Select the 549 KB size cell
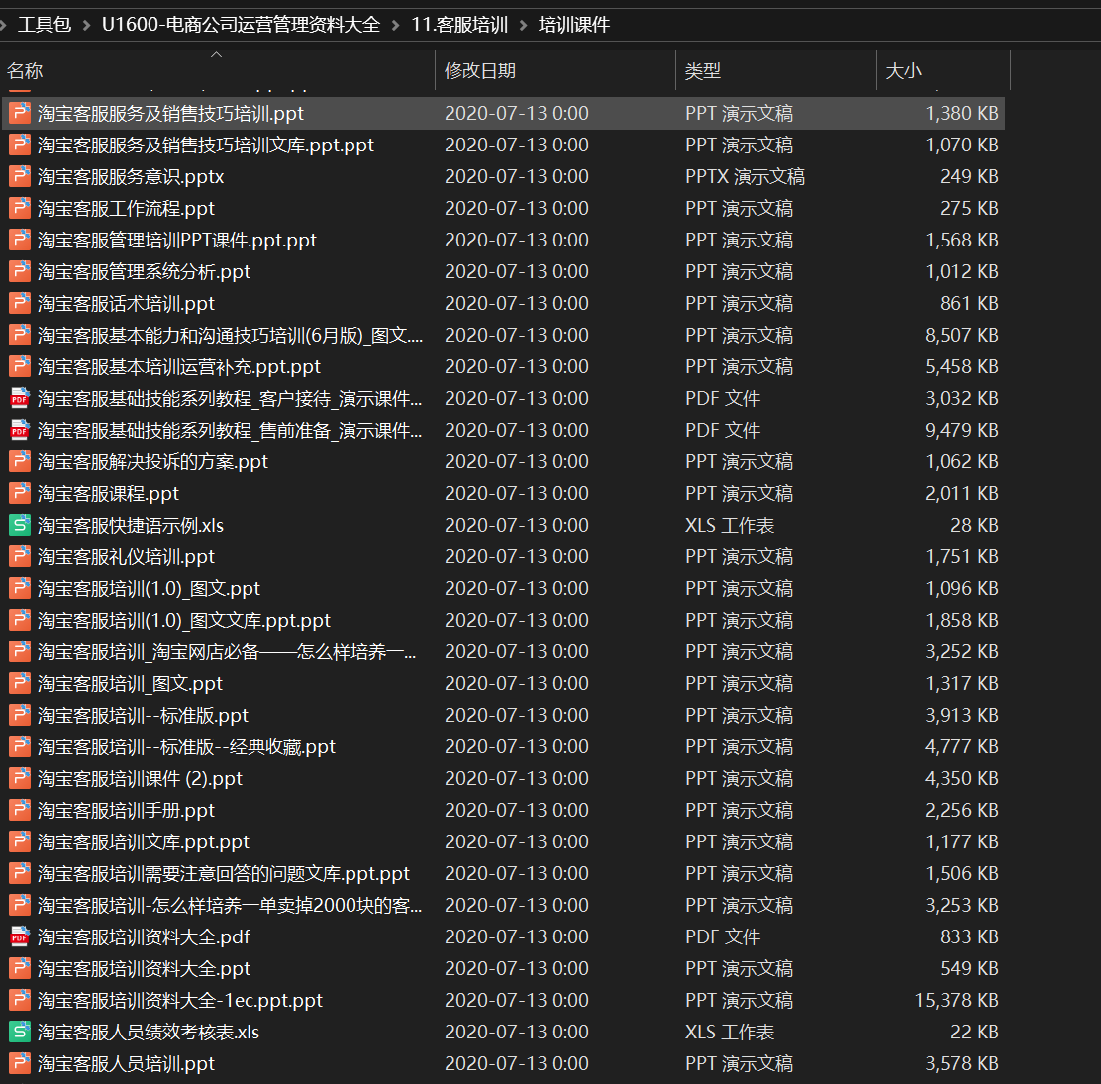The height and width of the screenshot is (1084, 1101). point(969,968)
